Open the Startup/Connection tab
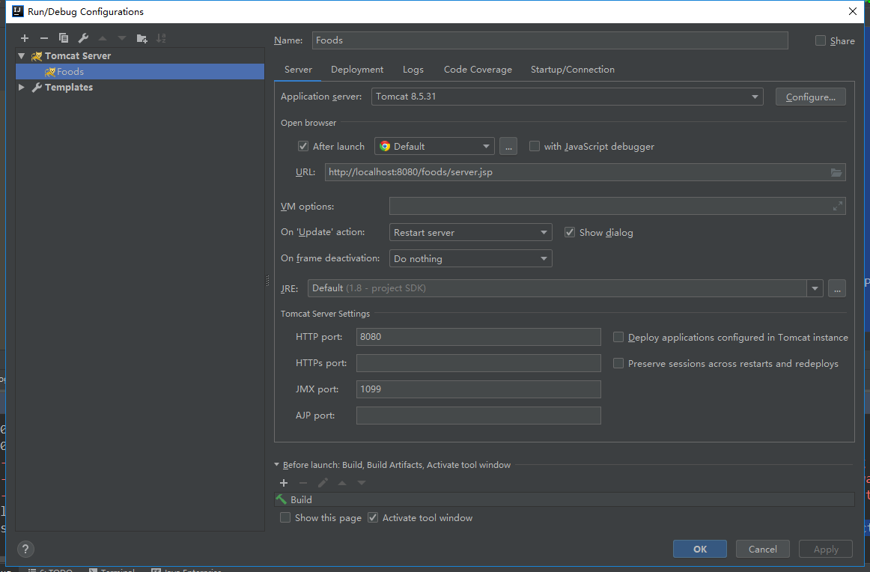 (572, 70)
